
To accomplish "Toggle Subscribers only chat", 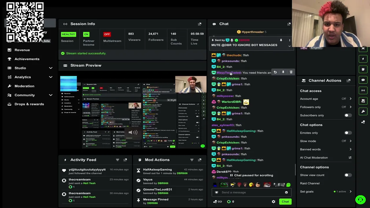I will 348,115.
